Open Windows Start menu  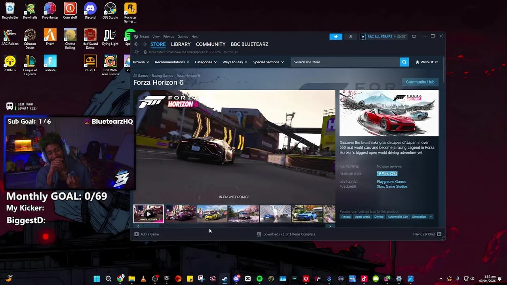pyautogui.click(x=97, y=279)
